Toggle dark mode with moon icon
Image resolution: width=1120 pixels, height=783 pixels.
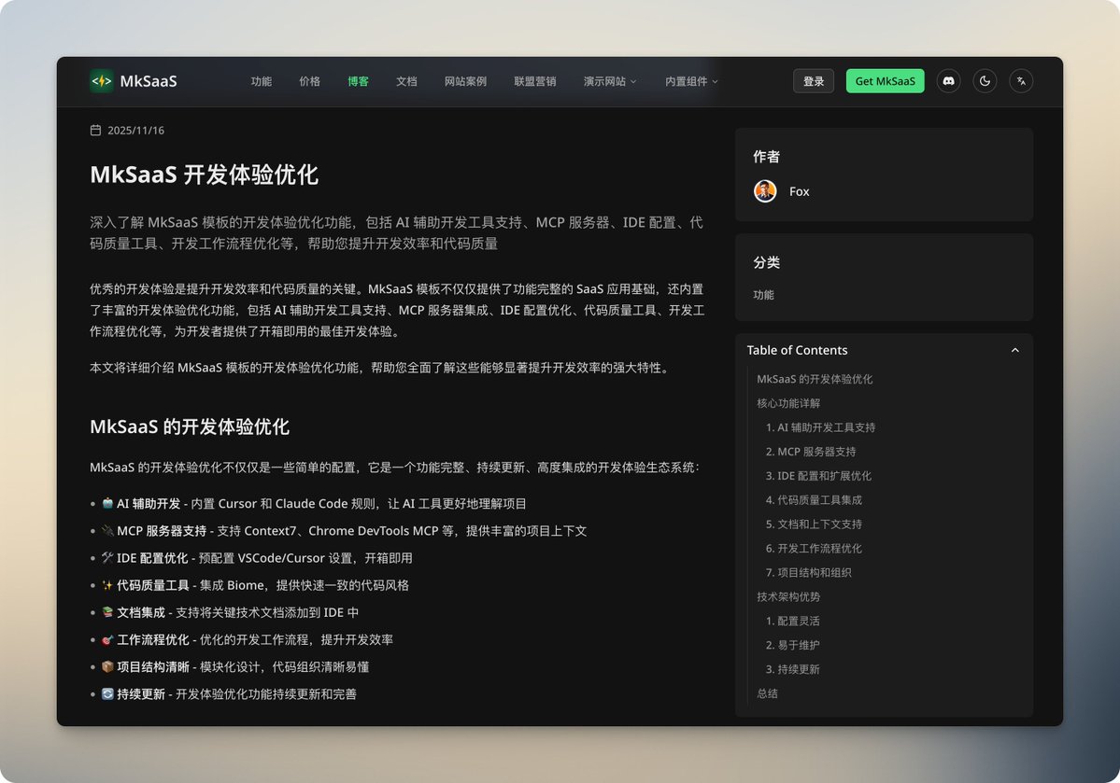(x=985, y=80)
